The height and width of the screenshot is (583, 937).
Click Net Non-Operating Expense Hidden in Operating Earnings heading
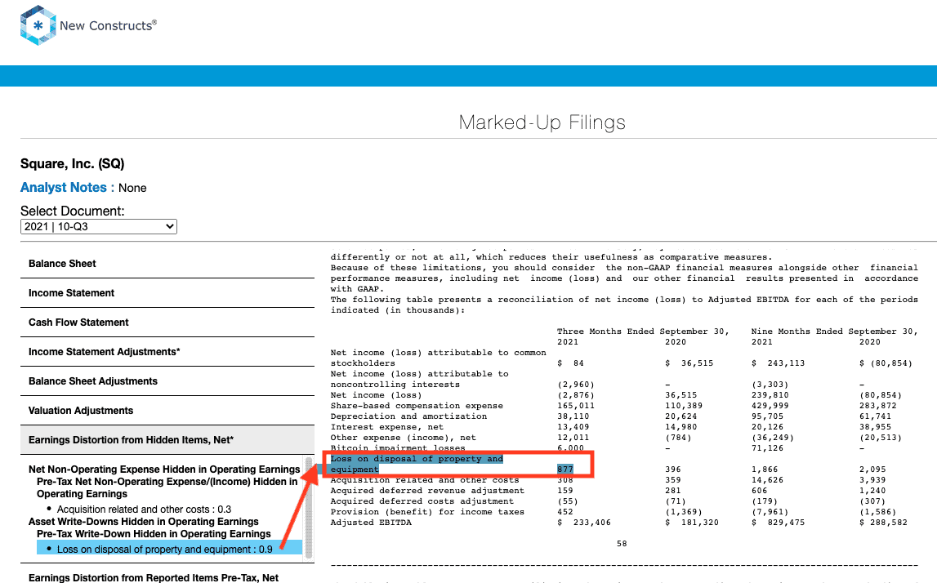164,470
